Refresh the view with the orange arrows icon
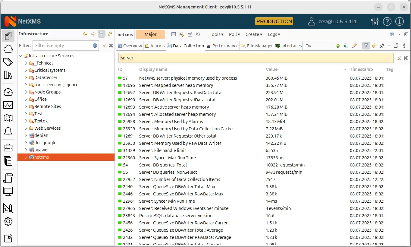The height and width of the screenshot is (247, 411). [374, 46]
